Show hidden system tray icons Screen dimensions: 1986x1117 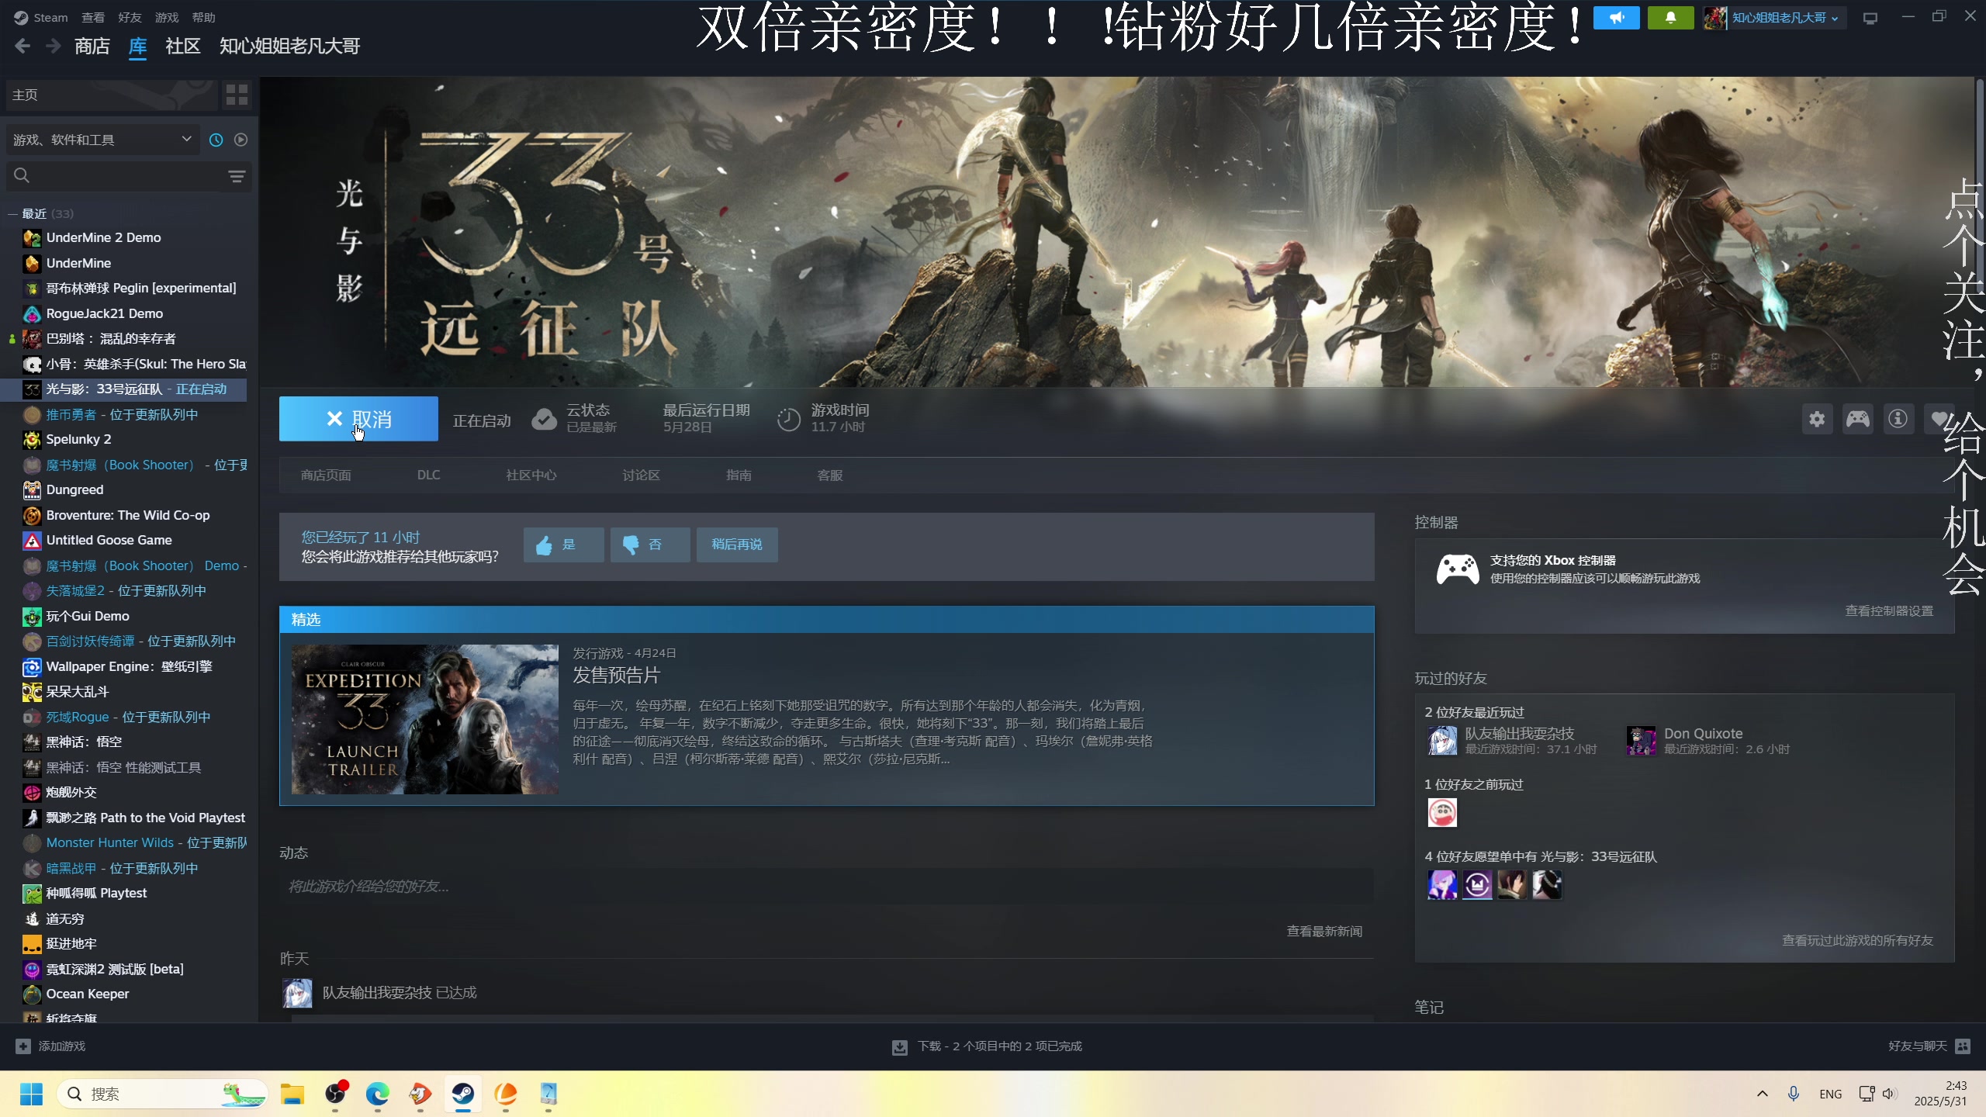click(x=1763, y=1094)
